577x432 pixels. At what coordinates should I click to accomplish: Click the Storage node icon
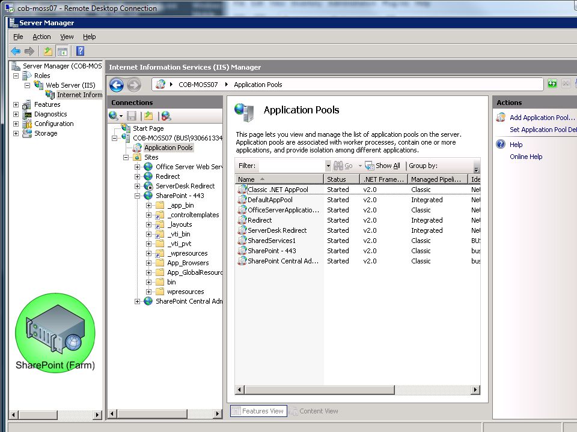click(x=27, y=133)
